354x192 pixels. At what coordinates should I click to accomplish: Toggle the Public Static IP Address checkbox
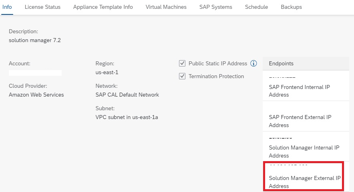point(182,63)
